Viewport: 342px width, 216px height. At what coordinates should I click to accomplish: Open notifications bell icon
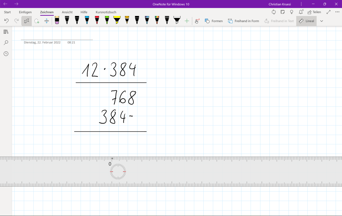(x=301, y=12)
